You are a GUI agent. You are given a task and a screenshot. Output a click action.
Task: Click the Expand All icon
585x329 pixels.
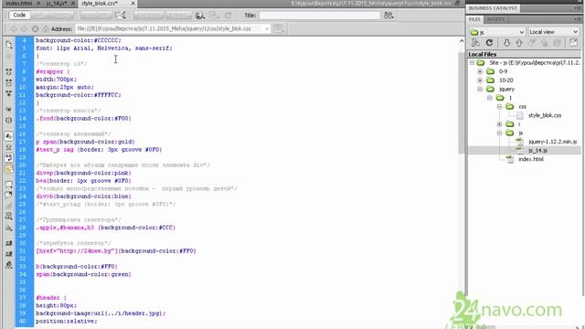coord(9,93)
